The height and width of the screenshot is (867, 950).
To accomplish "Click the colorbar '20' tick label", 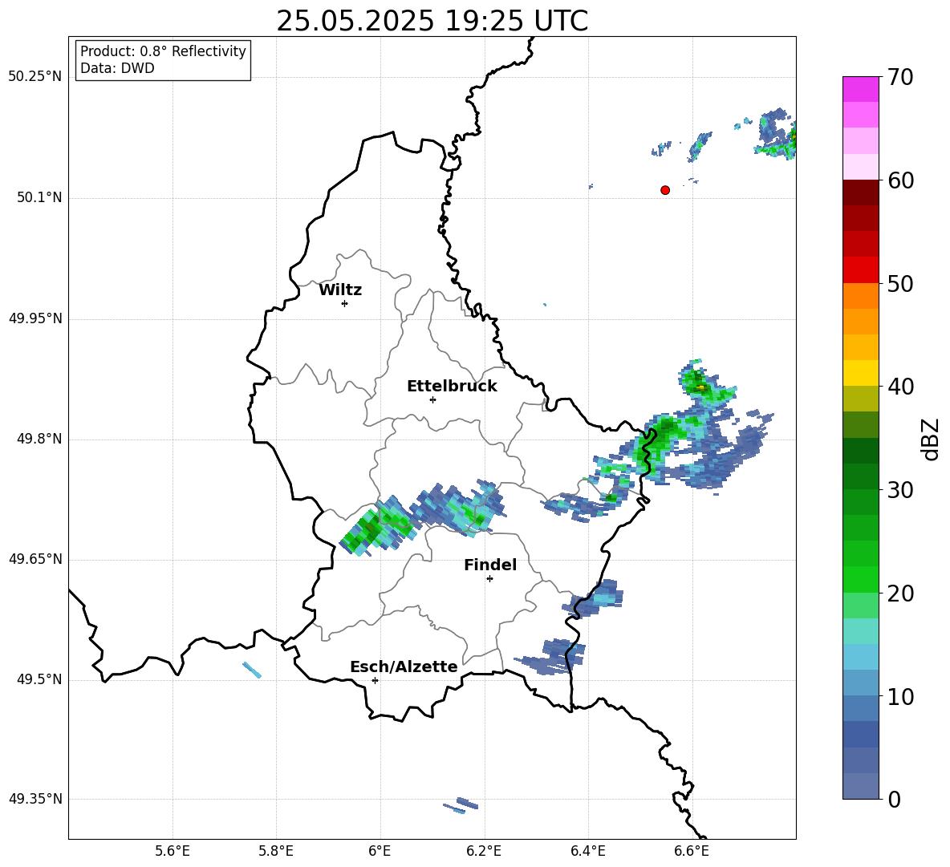I will pos(900,594).
